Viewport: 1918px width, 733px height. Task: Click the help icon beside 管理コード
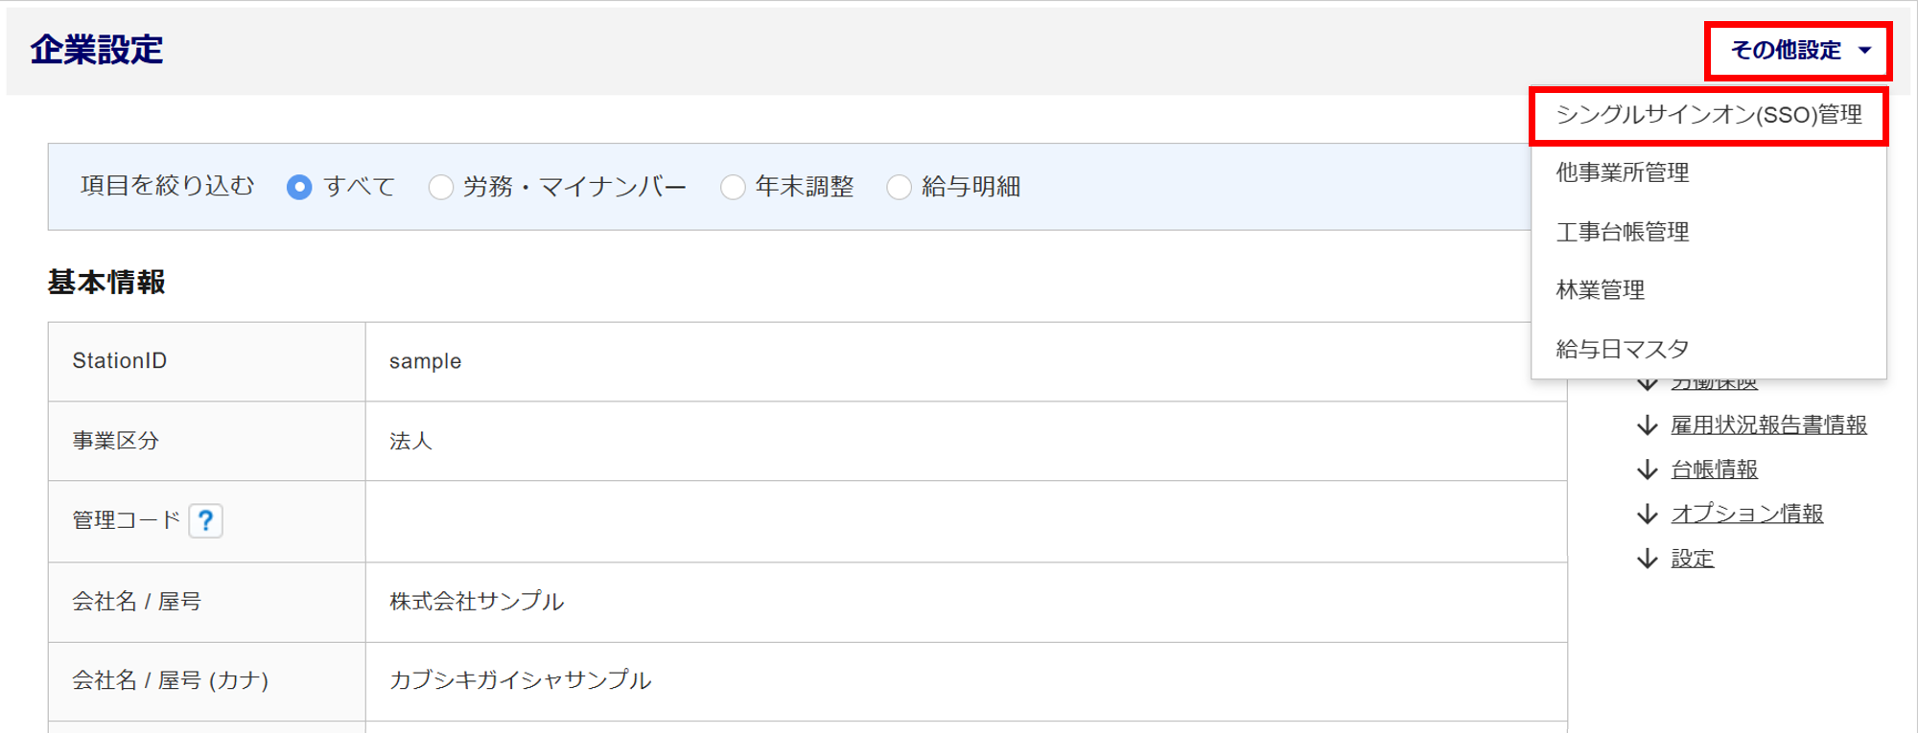(205, 520)
